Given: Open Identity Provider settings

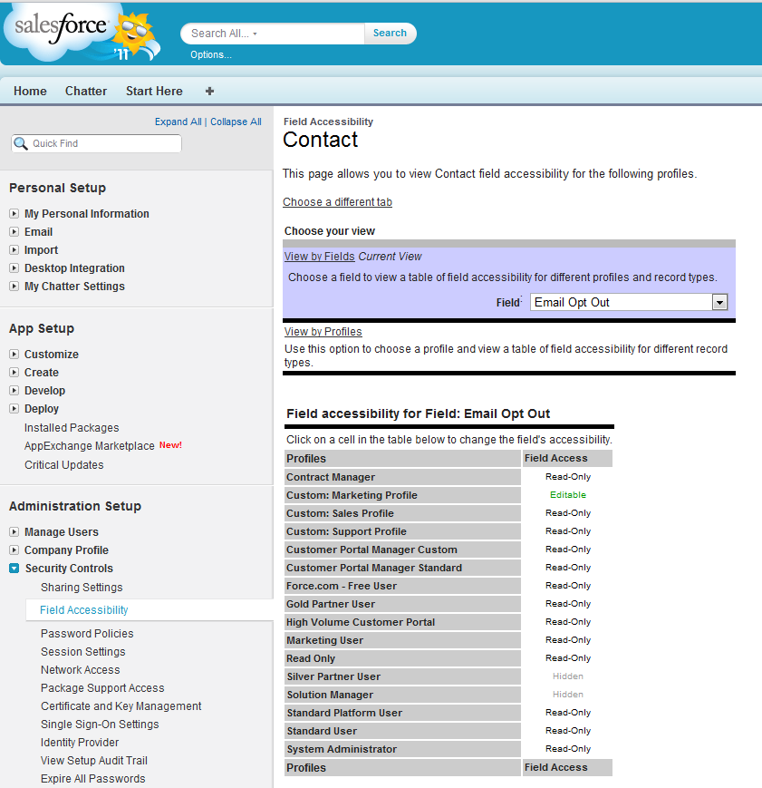Looking at the screenshot, I should (x=80, y=743).
